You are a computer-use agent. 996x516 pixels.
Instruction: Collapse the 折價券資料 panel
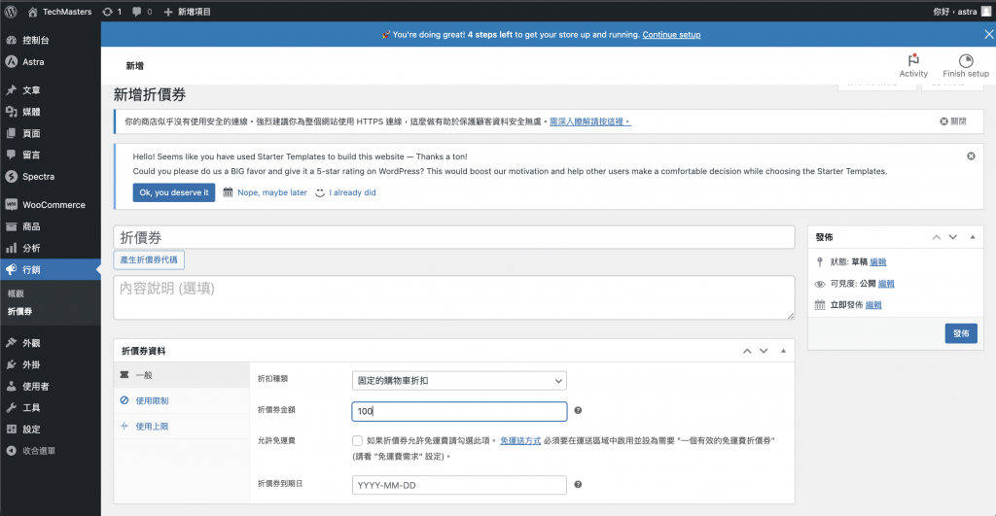(783, 351)
